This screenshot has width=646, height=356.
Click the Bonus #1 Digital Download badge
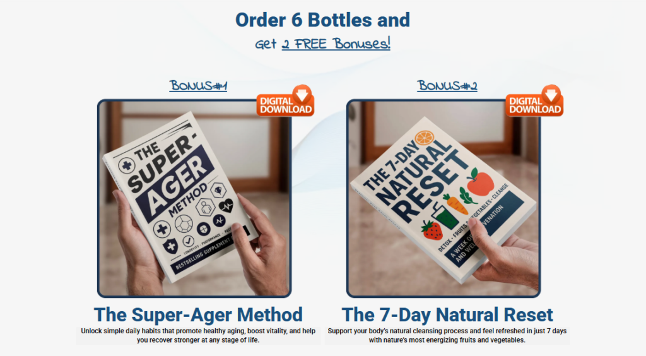pyautogui.click(x=285, y=100)
